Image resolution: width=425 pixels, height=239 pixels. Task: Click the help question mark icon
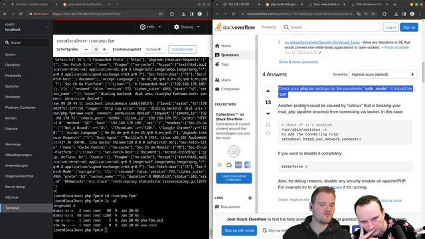(143, 27)
